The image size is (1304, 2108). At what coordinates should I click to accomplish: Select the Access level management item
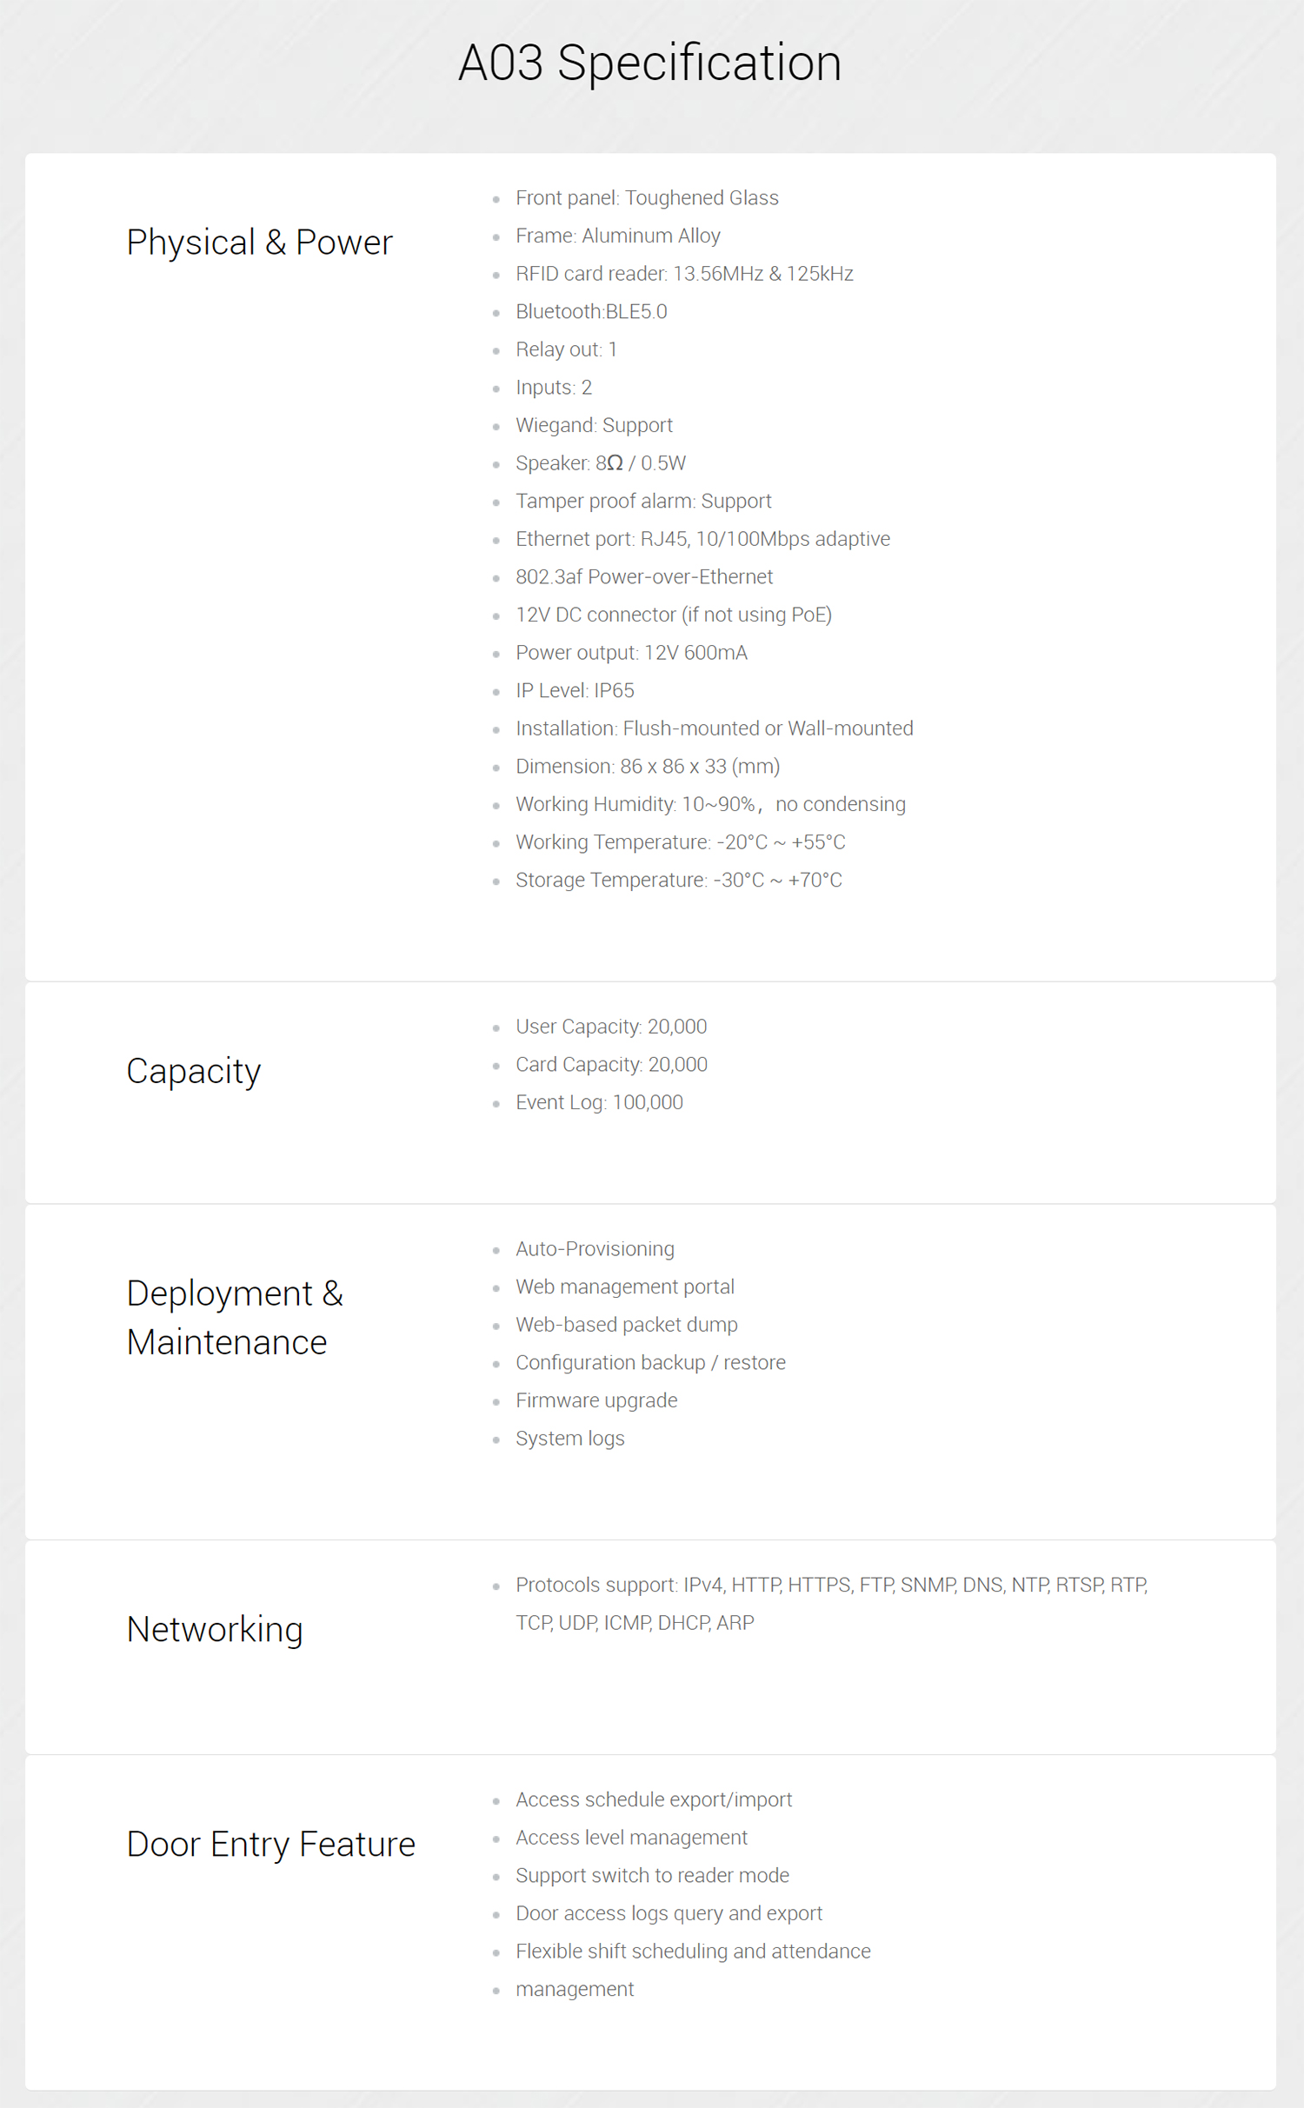631,1838
